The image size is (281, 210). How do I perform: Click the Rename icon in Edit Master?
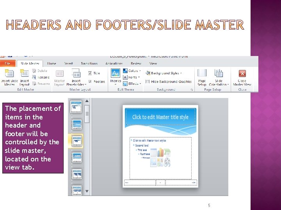(x=34, y=77)
